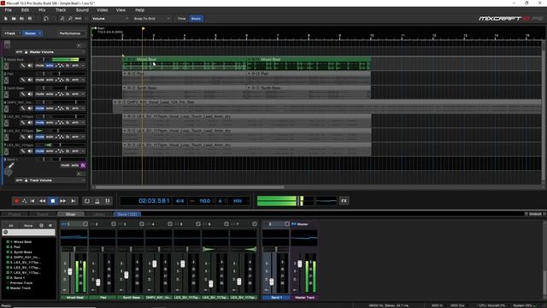Open the Sound menu
The height and width of the screenshot is (308, 547).
click(x=82, y=10)
